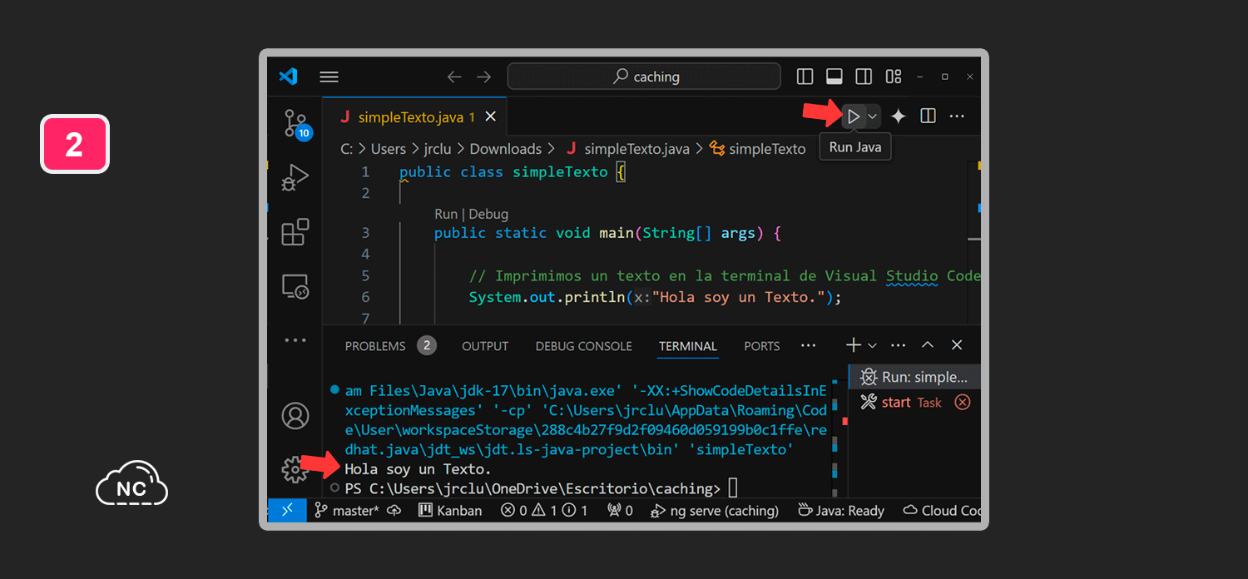The image size is (1248, 579).
Task: Show more panel tabs via ellipsis
Action: [808, 345]
